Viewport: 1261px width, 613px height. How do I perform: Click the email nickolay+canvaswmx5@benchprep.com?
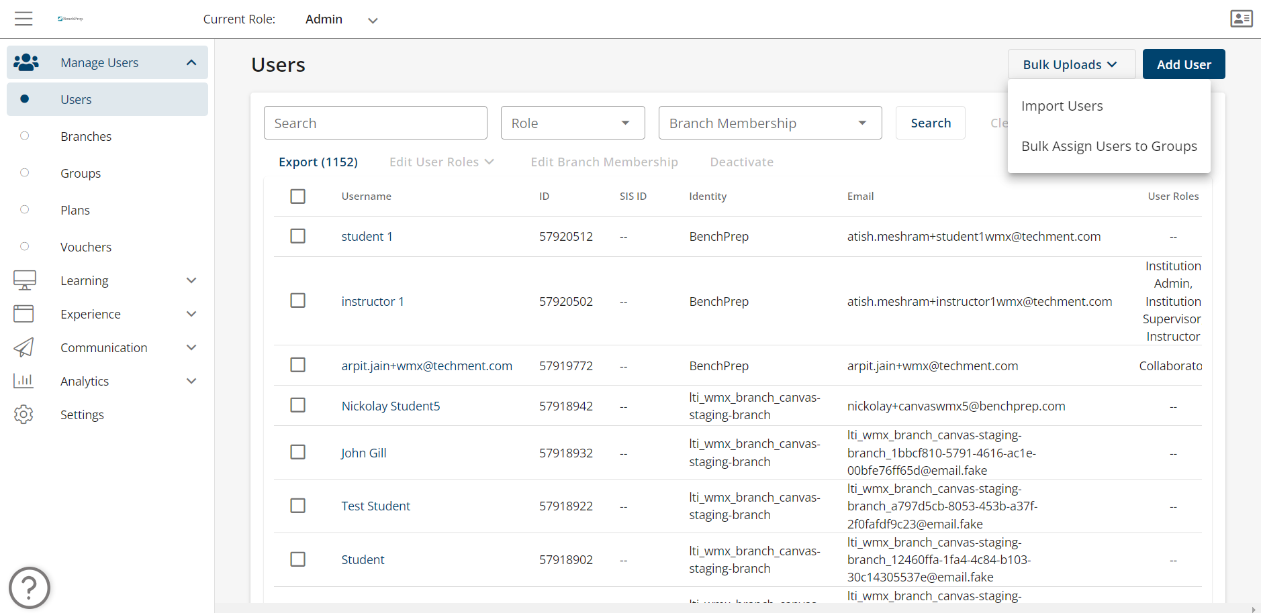tap(956, 406)
